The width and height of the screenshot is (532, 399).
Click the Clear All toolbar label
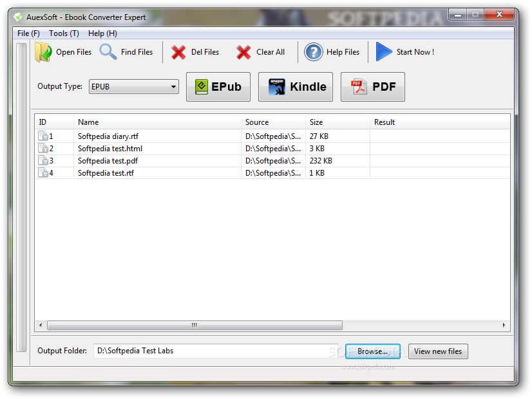tap(271, 52)
